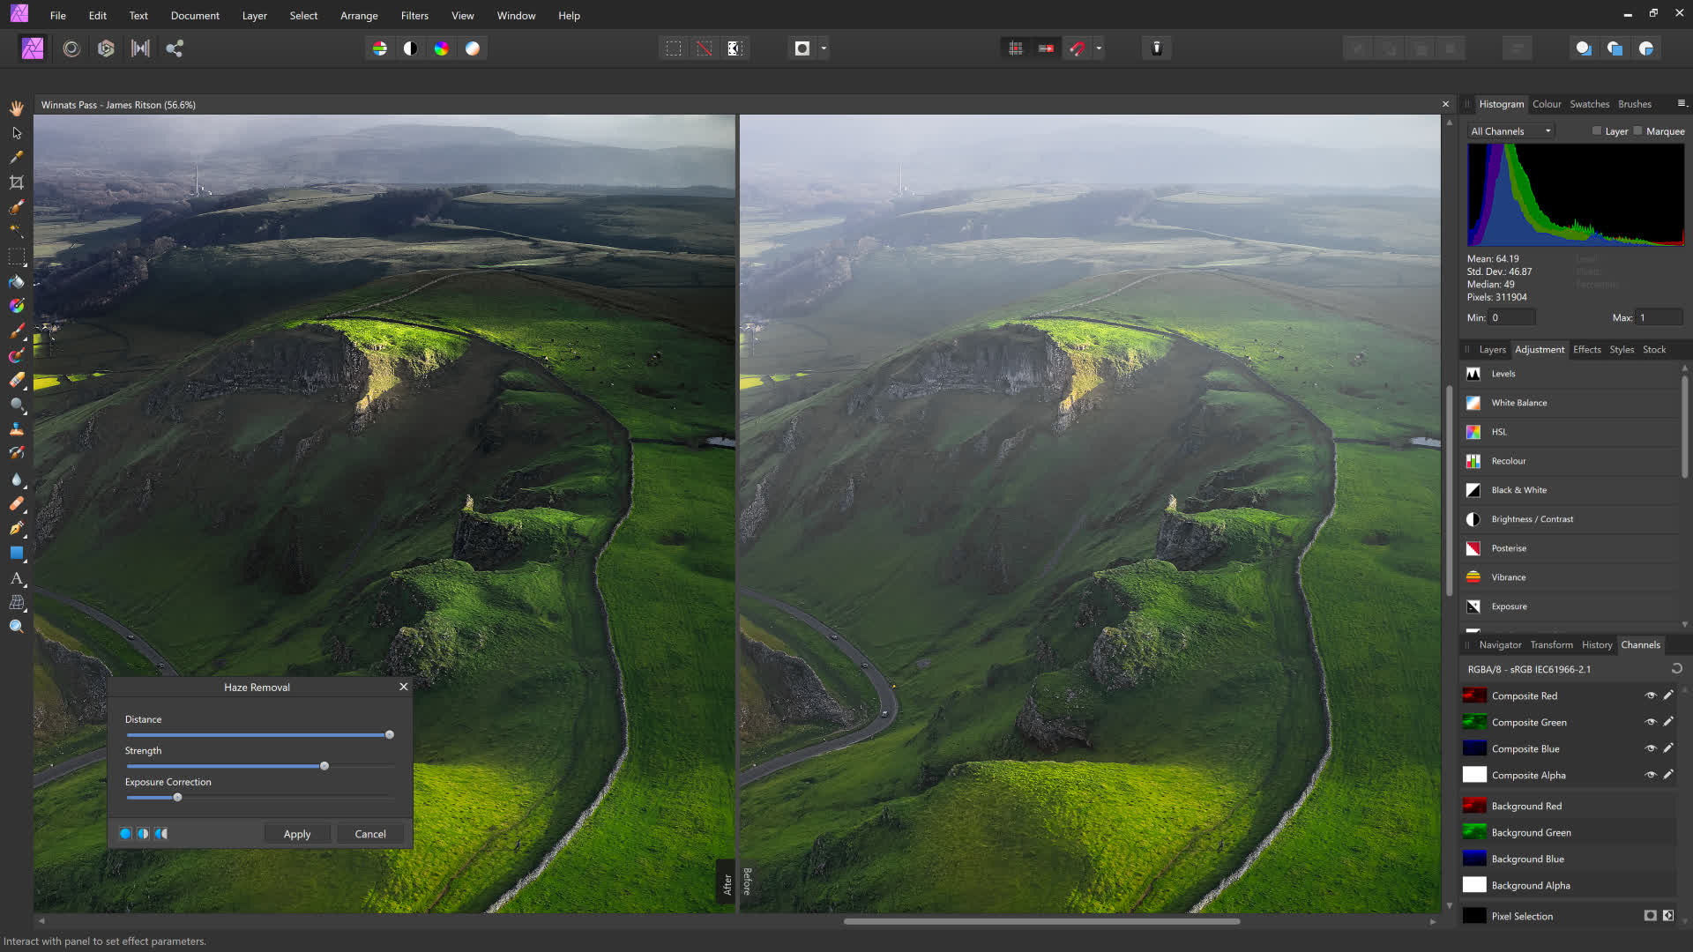Select the Zoom tool in toolbar
Viewport: 1693px width, 952px height.
click(17, 627)
